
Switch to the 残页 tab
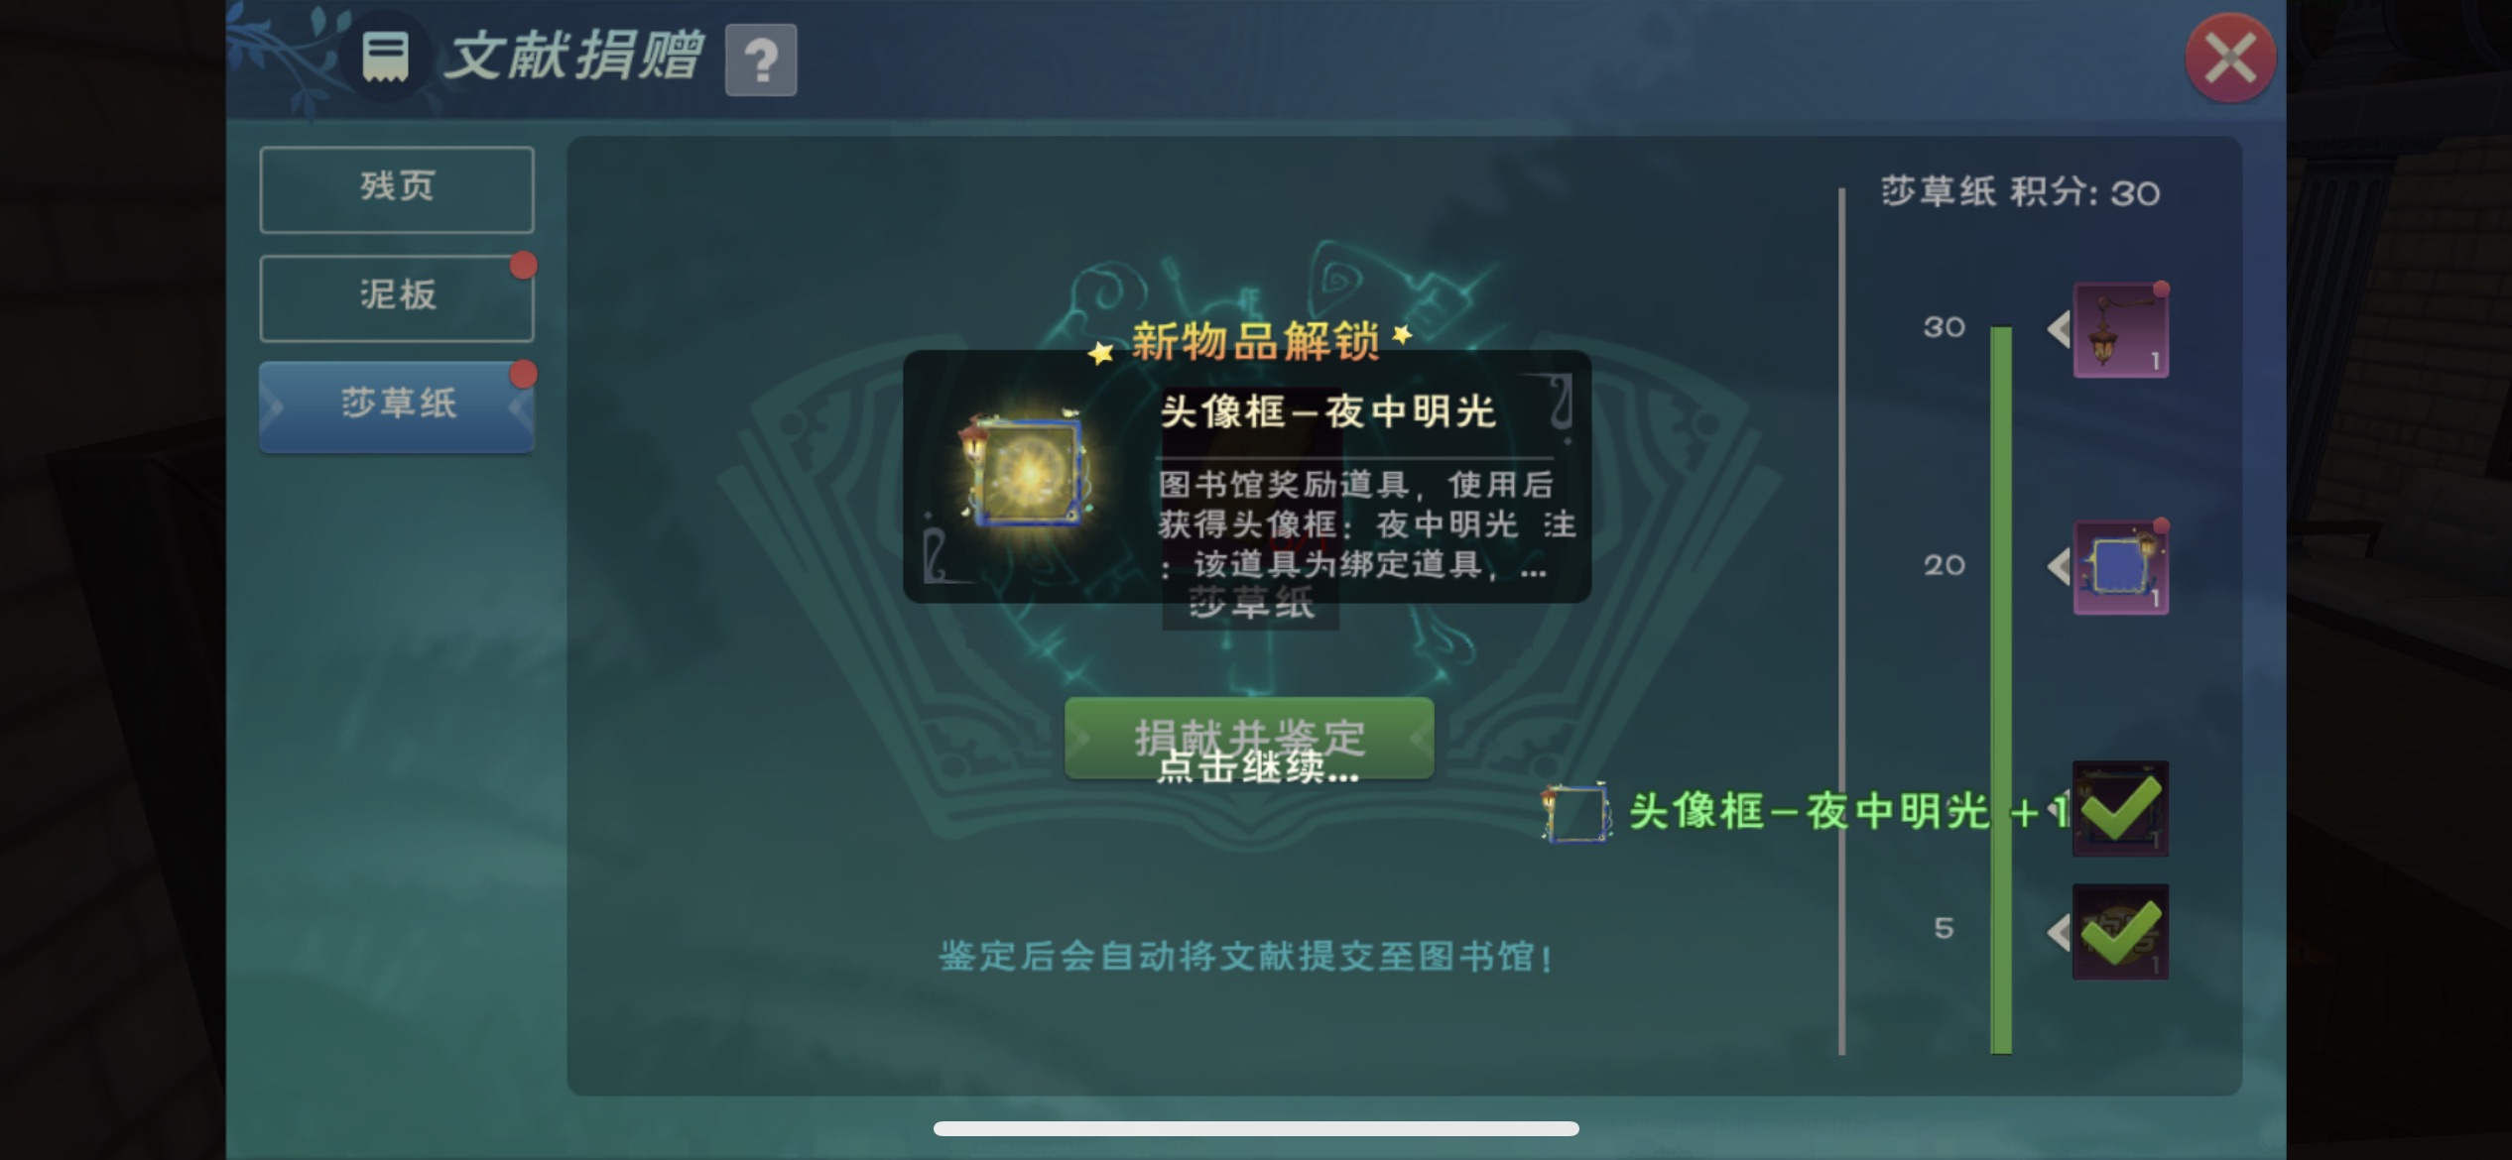coord(397,189)
